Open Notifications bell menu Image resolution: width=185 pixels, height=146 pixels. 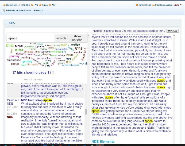pyautogui.click(x=144, y=5)
